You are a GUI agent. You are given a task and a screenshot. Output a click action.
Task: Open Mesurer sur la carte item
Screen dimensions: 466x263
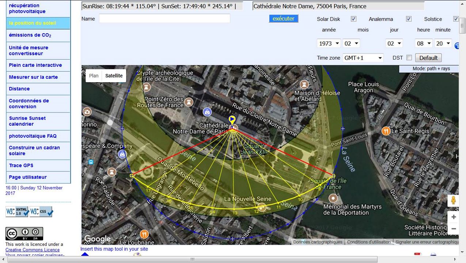[x=38, y=77]
